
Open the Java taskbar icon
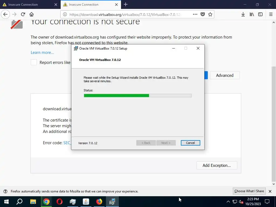click(86, 202)
